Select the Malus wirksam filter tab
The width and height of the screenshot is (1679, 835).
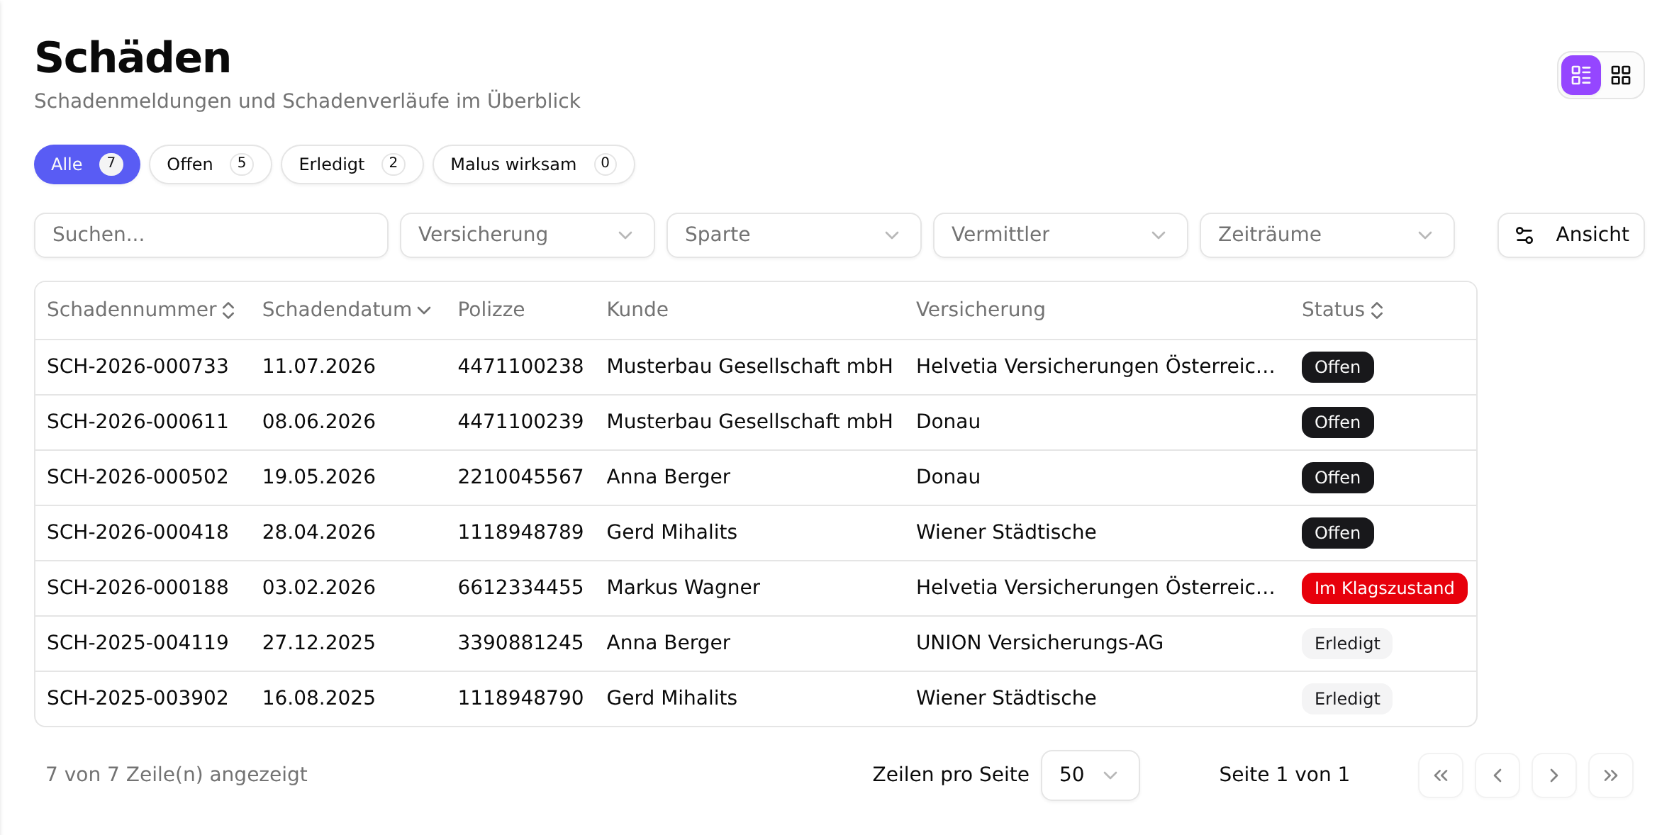click(x=534, y=164)
